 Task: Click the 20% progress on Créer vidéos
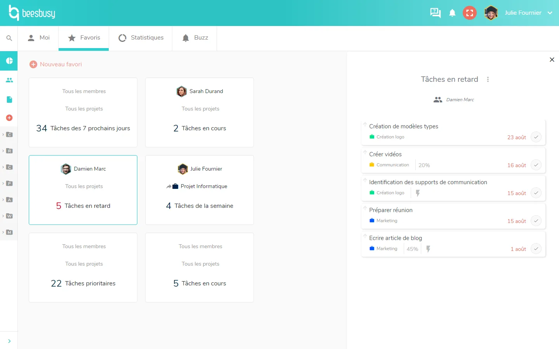click(x=424, y=165)
